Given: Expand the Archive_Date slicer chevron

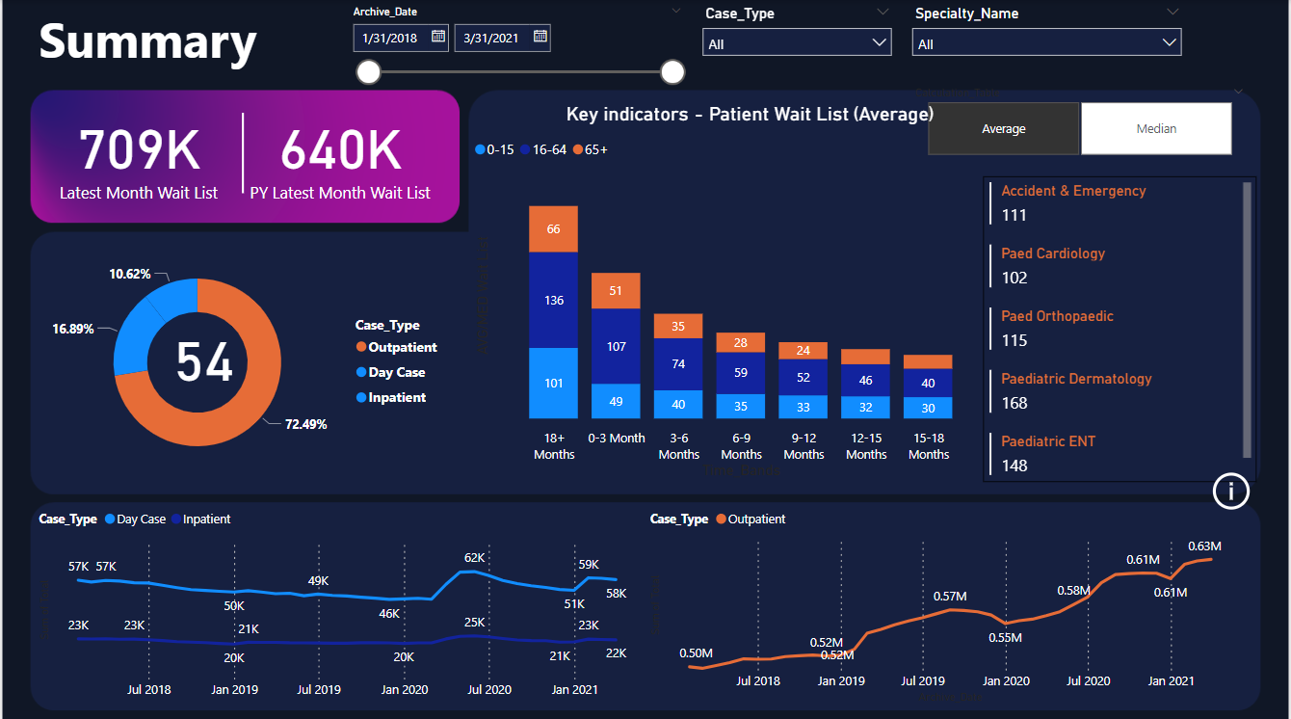Looking at the screenshot, I should [x=674, y=10].
